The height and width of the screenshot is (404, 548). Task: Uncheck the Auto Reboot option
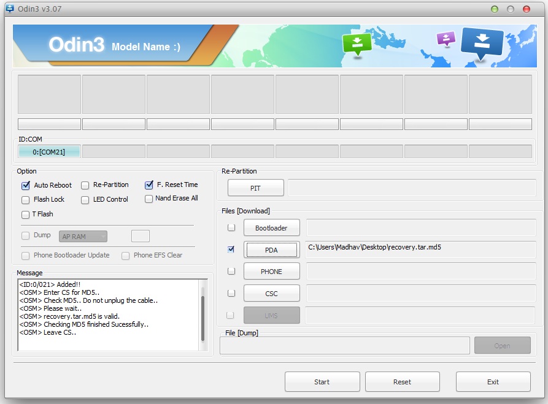(x=26, y=185)
